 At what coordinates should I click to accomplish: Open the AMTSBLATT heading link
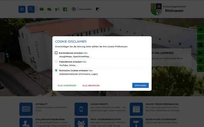[x=41, y=104]
